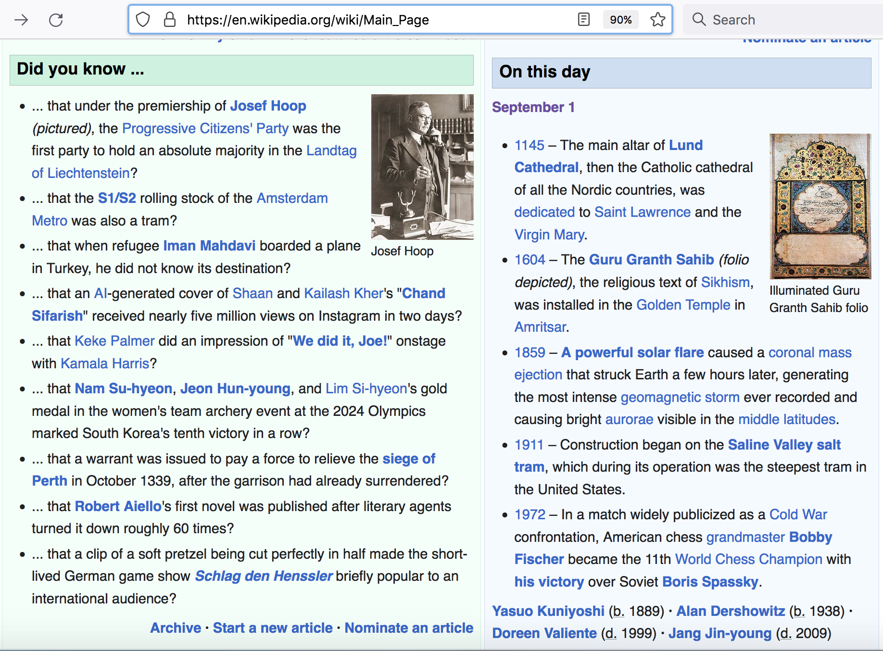Image resolution: width=883 pixels, height=651 pixels.
Task: Open the Guru Granth Sahib folio image
Action: (x=820, y=206)
